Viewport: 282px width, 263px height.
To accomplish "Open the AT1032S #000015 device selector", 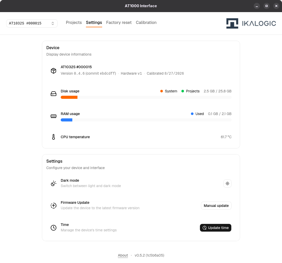I will [32, 23].
